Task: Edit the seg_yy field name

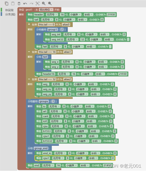Action: pyautogui.click(x=47, y=94)
